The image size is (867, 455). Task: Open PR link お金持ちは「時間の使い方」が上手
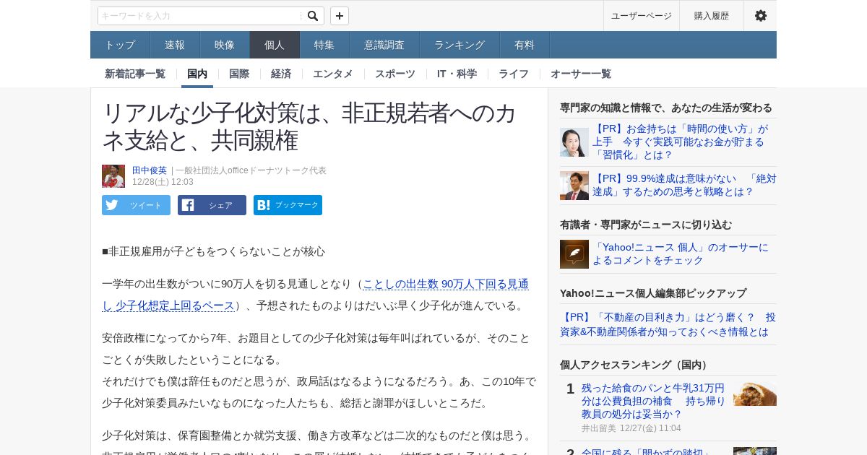pyautogui.click(x=680, y=142)
